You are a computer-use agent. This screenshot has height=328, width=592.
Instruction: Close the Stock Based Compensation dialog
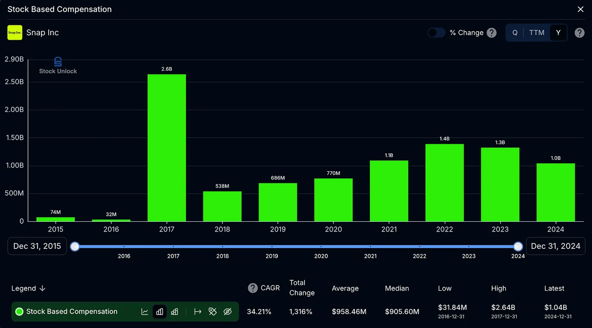pos(581,9)
